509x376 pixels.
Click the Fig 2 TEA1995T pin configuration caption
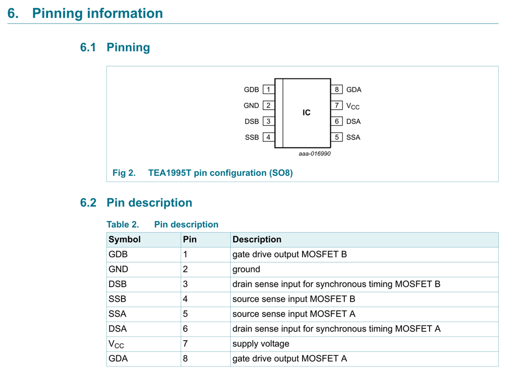pos(203,173)
